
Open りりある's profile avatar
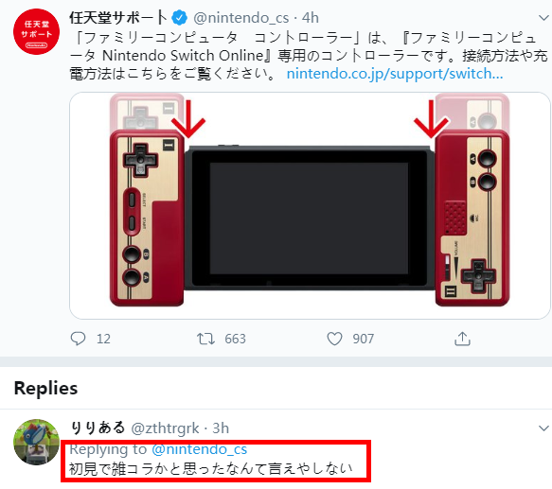click(x=36, y=442)
